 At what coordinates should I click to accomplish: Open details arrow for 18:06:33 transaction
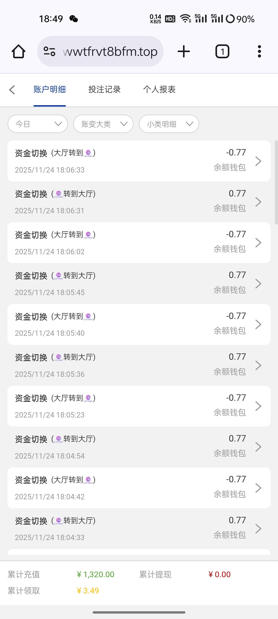[x=258, y=161]
